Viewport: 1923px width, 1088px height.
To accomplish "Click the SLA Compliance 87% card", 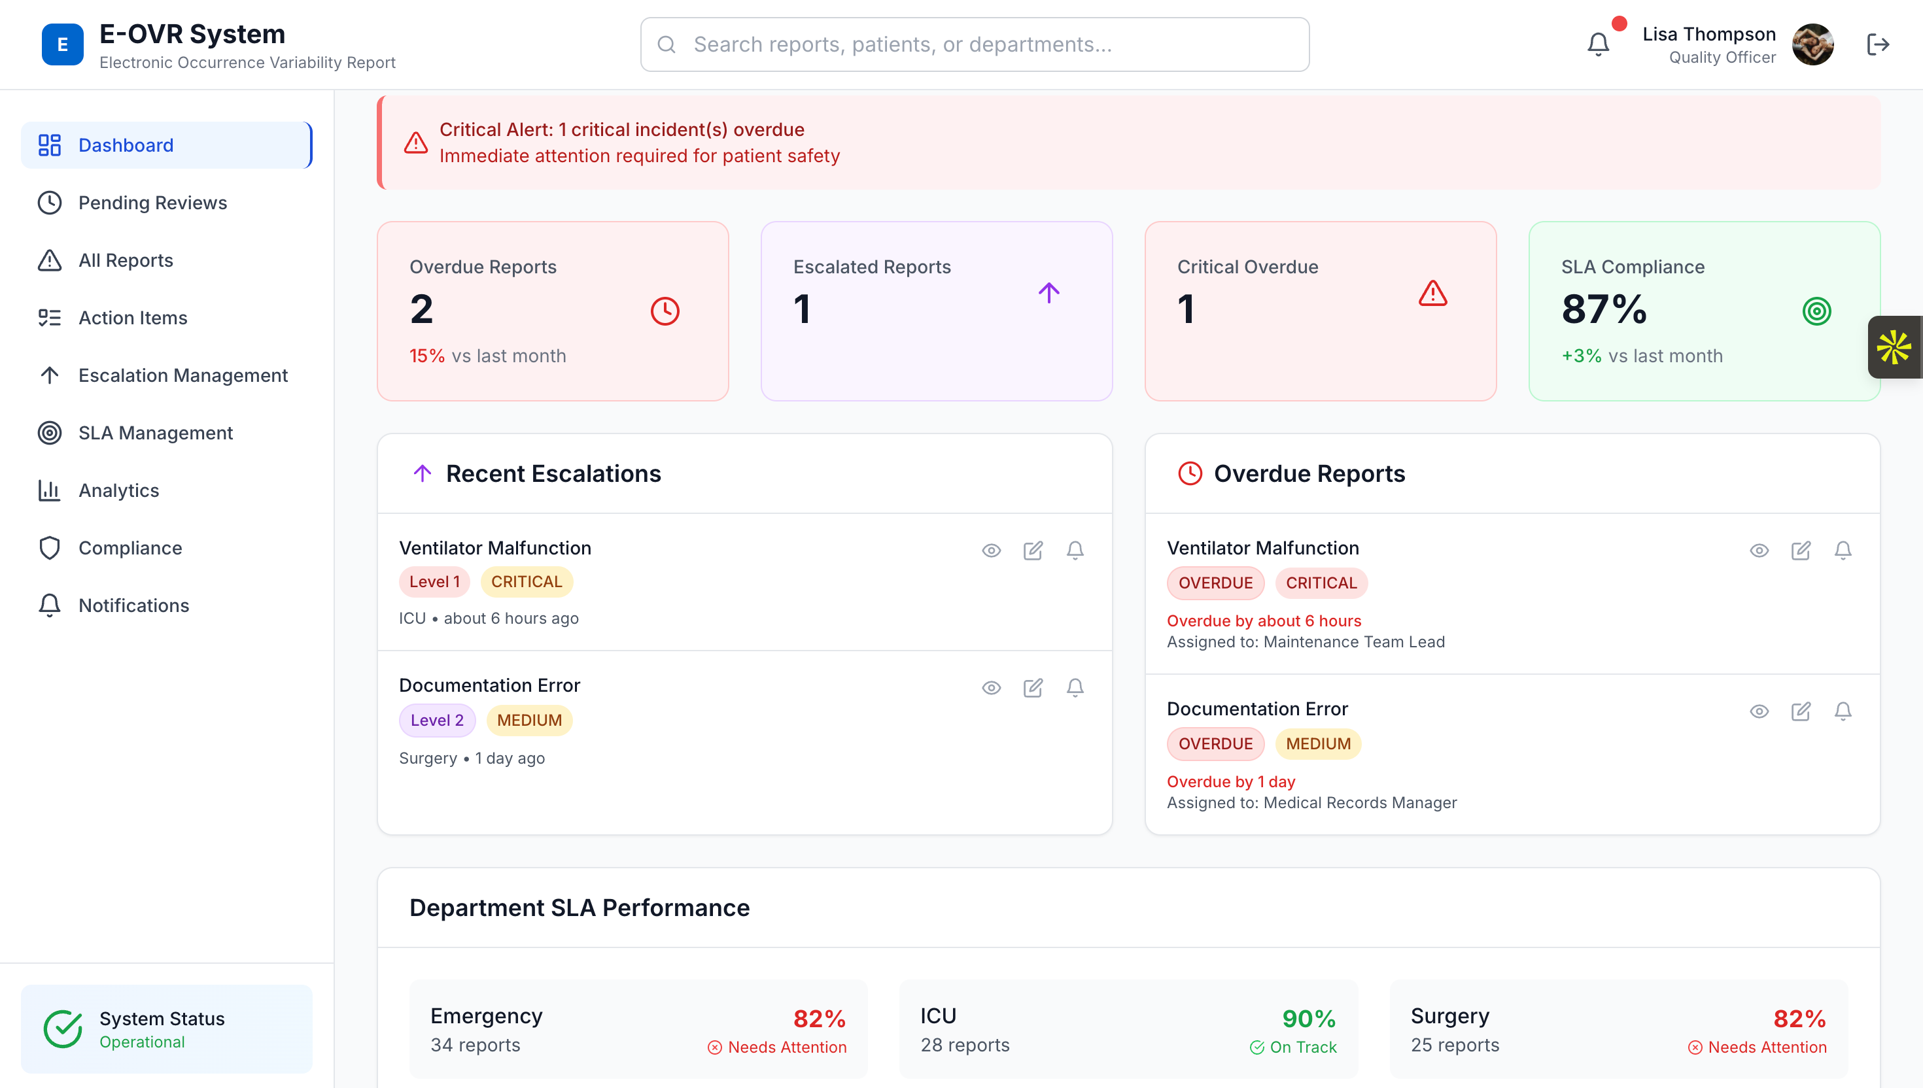I will click(1703, 311).
